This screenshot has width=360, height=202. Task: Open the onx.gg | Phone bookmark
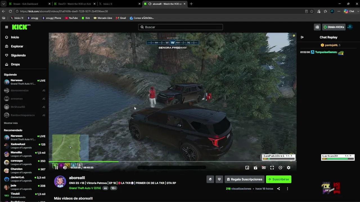(x=51, y=18)
